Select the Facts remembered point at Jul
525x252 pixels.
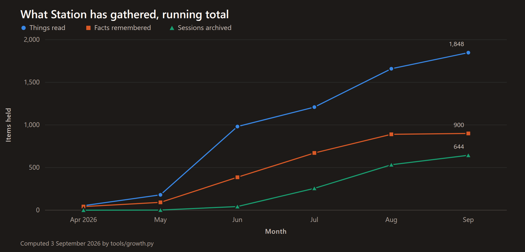[x=314, y=153]
